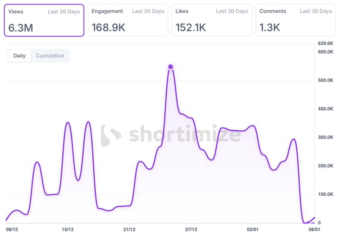Click the highlighted peak data point
Image resolution: width=339 pixels, height=233 pixels.
pyautogui.click(x=170, y=67)
